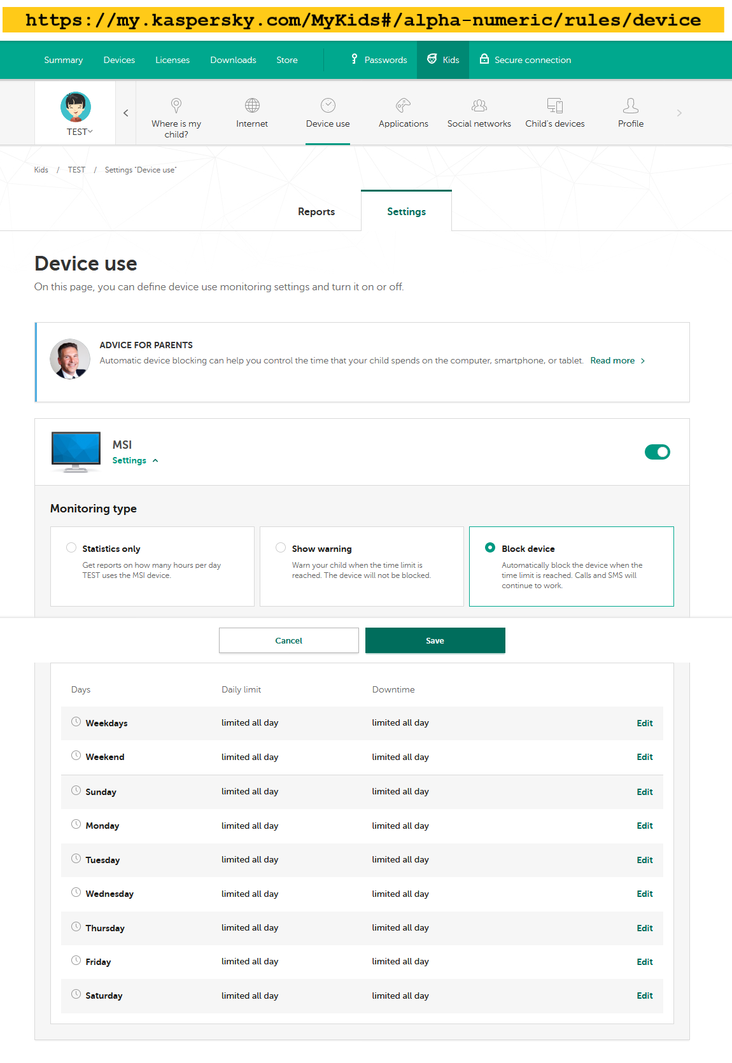Switch to the Reports tab

316,211
